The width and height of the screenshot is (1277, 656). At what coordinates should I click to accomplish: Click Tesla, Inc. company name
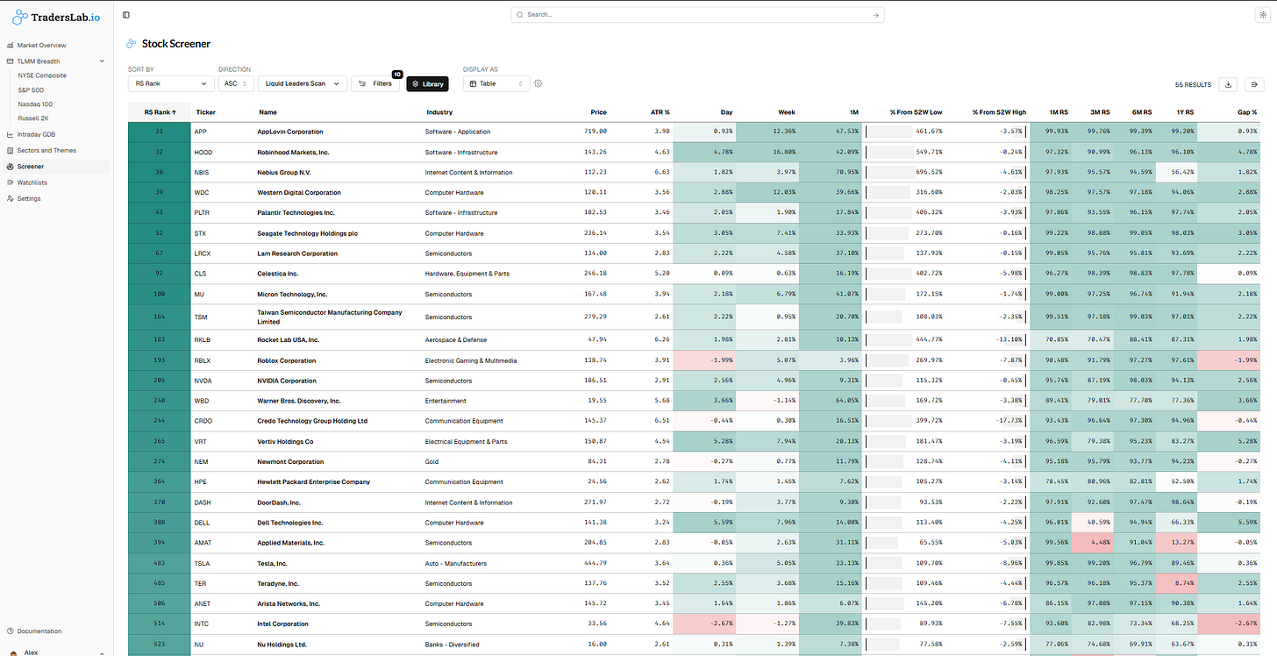(x=272, y=563)
